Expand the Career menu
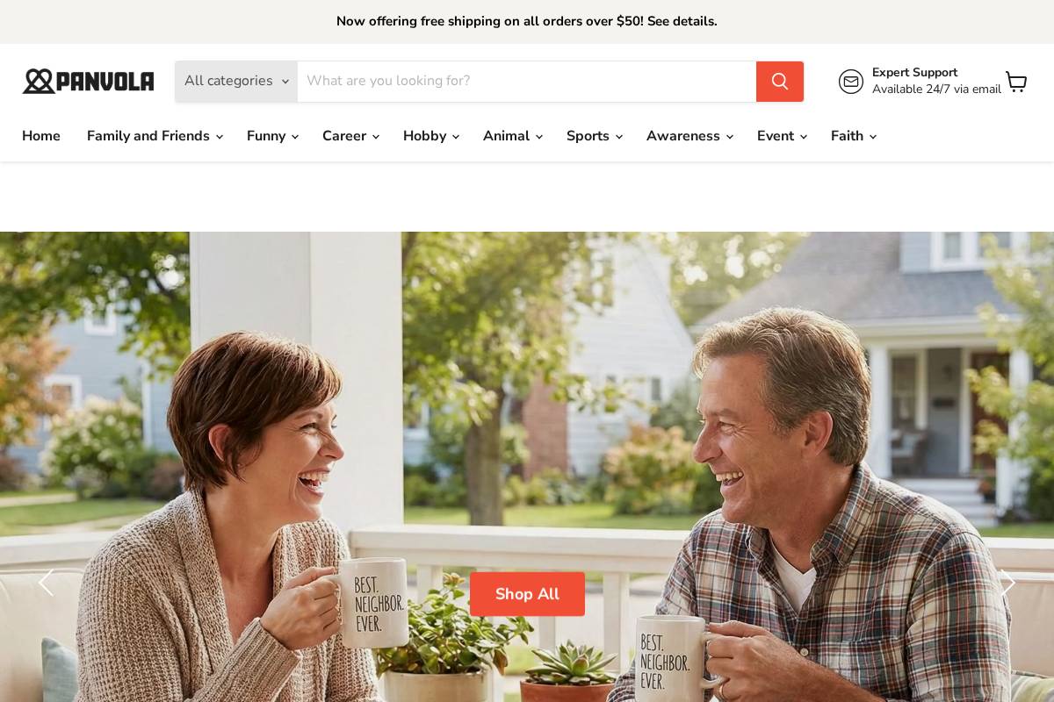The image size is (1054, 702). coord(350,136)
